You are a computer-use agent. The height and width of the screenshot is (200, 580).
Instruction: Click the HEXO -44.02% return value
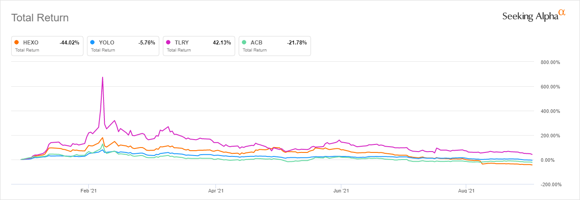(x=69, y=43)
